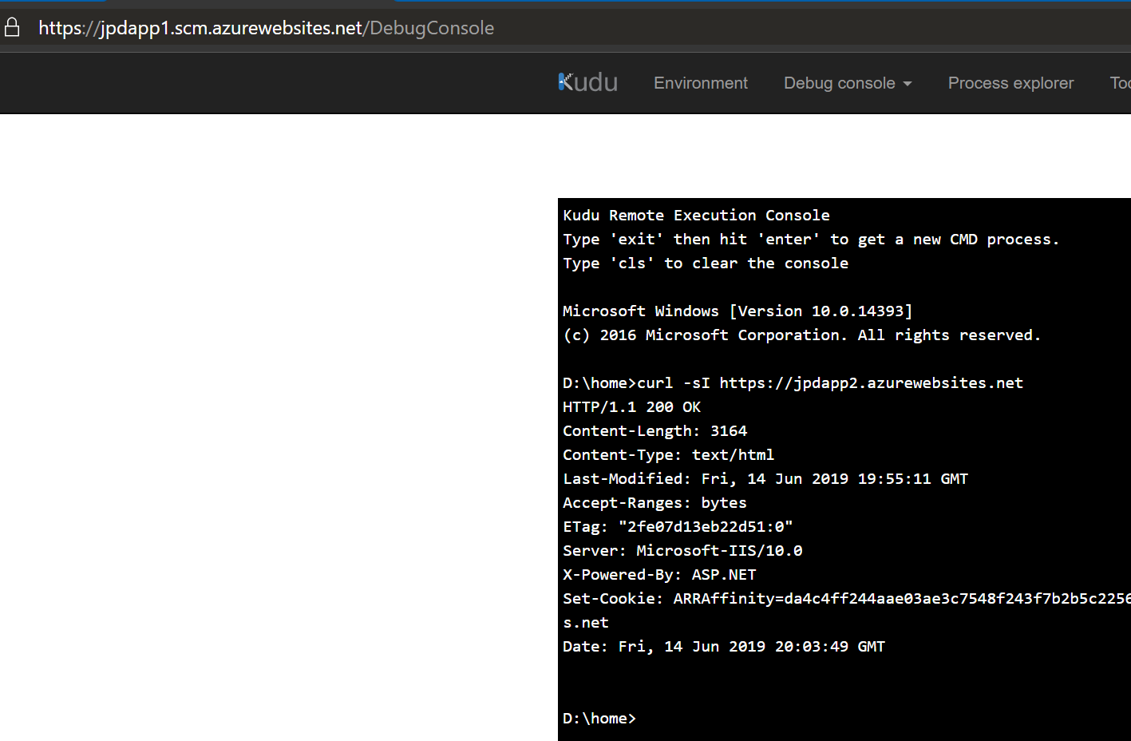Click the final 'D:\home>' console prompt
Viewport: 1131px width, 741px height.
pos(599,718)
